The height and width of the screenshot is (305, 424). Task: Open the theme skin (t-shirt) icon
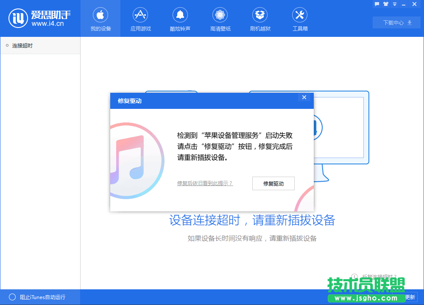[386, 4]
